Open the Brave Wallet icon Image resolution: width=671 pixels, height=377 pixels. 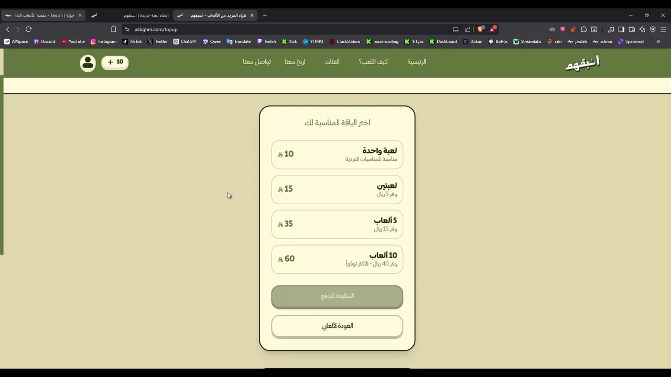[632, 29]
